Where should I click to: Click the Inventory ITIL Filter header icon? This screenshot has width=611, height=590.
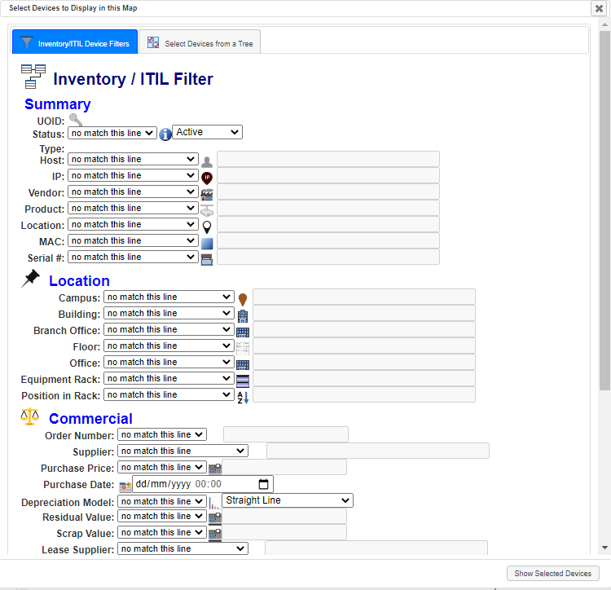tap(33, 77)
